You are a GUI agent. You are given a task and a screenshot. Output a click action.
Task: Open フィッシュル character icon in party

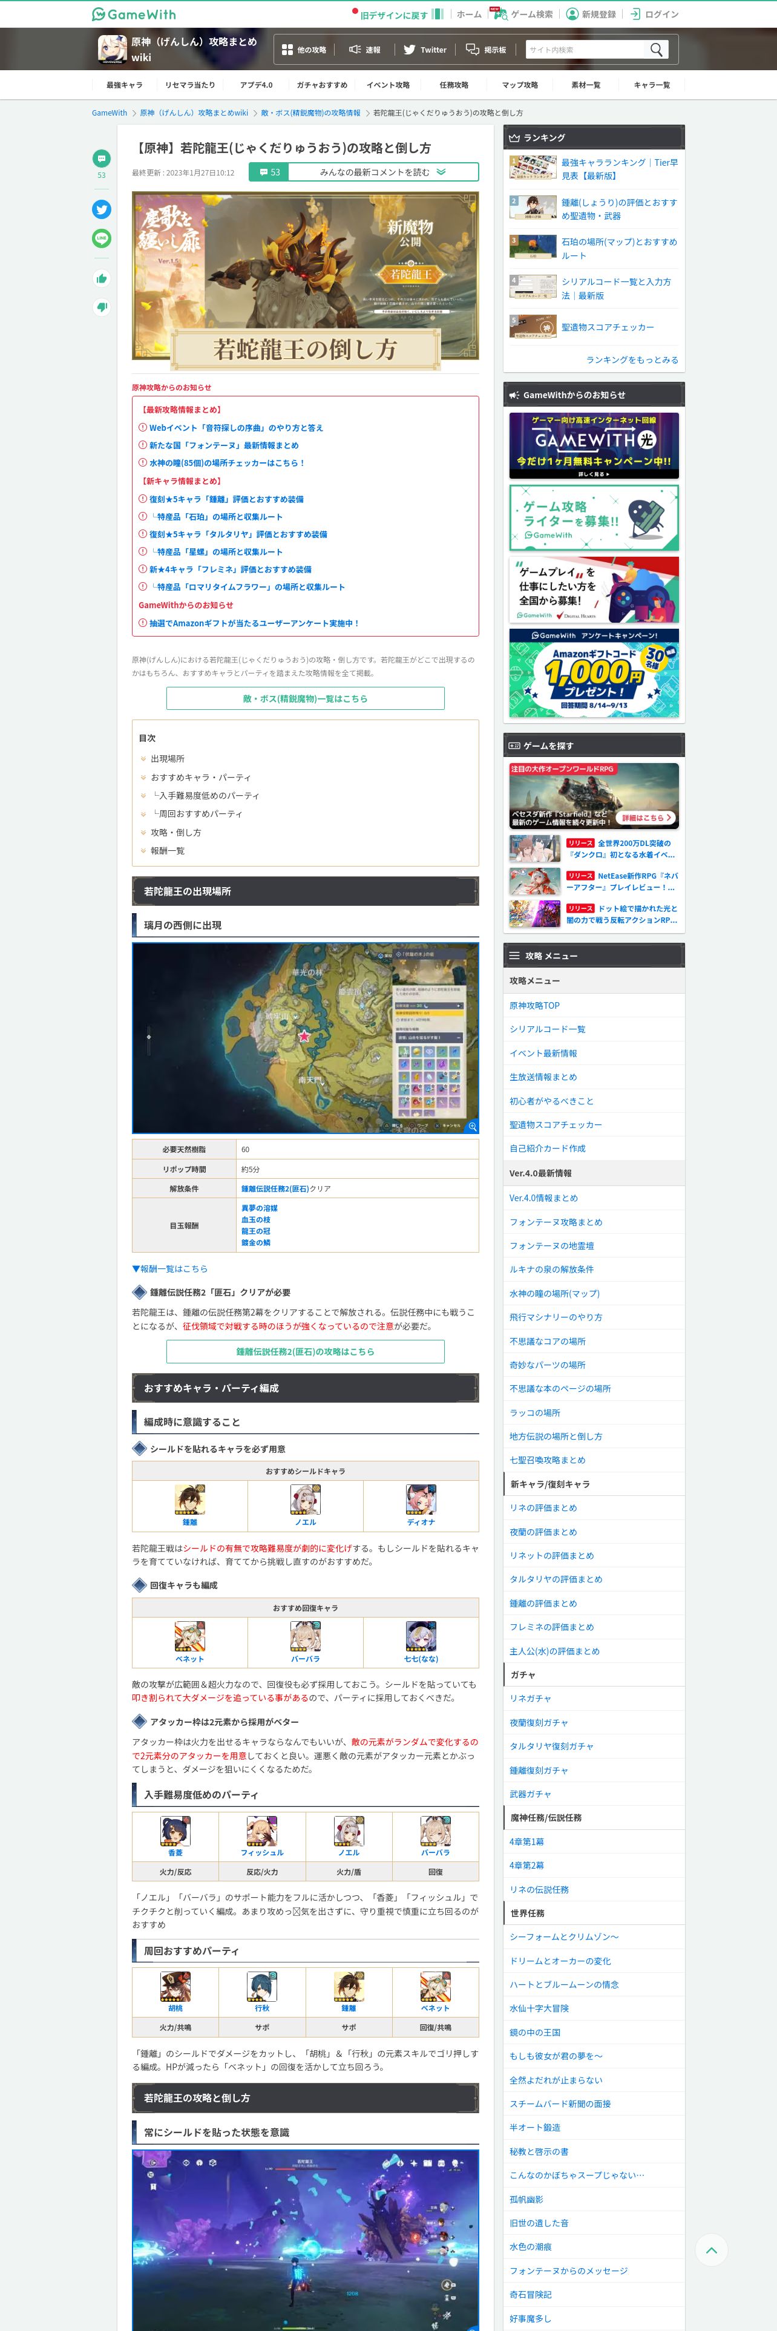pos(262,1830)
